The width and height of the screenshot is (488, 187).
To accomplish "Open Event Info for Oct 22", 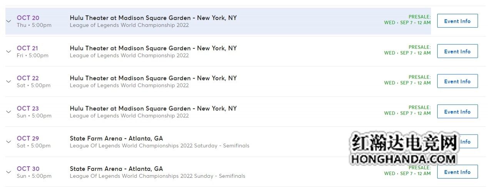I will (457, 81).
